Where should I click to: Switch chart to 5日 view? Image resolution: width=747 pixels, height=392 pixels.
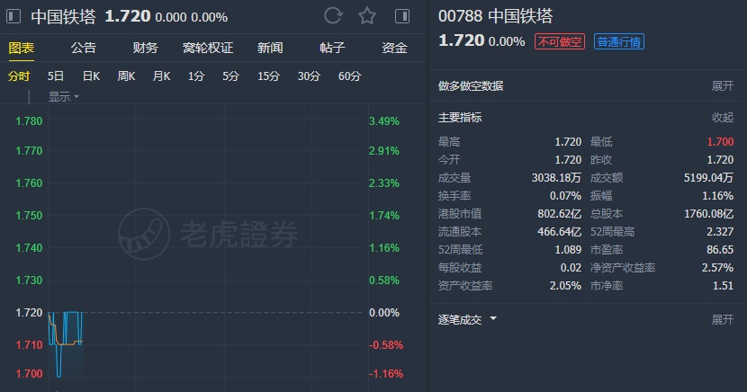click(x=56, y=76)
